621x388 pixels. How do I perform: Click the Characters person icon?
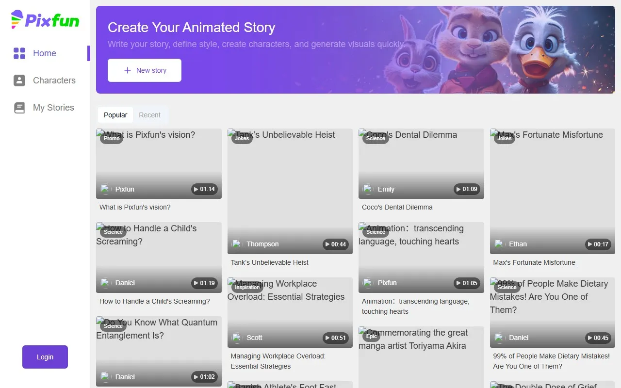click(x=19, y=81)
